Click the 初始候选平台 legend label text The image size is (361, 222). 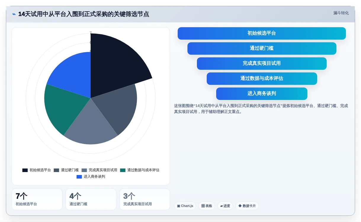[x=40, y=170]
